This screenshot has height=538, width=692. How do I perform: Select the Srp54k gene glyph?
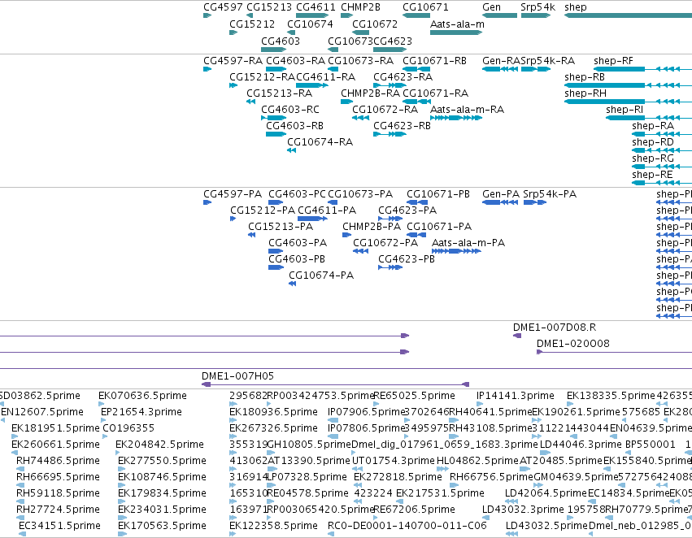[x=536, y=16]
